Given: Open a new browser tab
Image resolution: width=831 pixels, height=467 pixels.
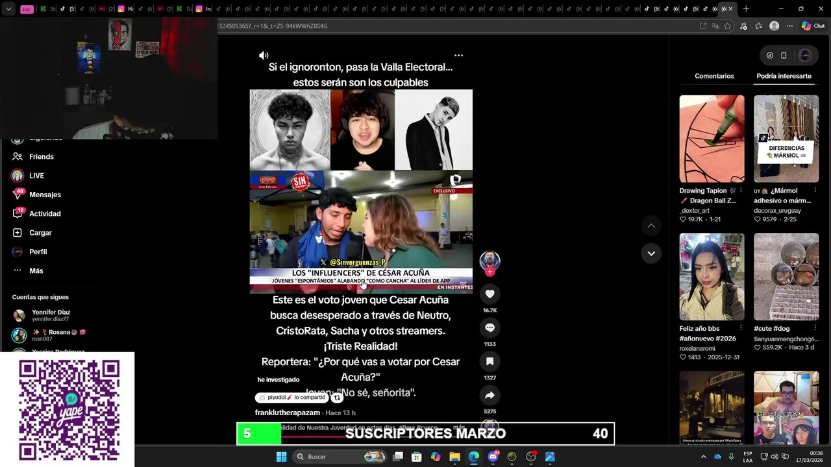Looking at the screenshot, I should click(x=746, y=8).
